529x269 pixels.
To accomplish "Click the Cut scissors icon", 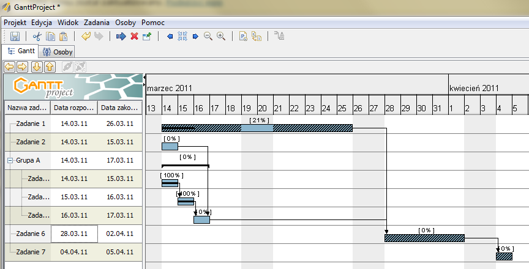I will click(x=37, y=37).
